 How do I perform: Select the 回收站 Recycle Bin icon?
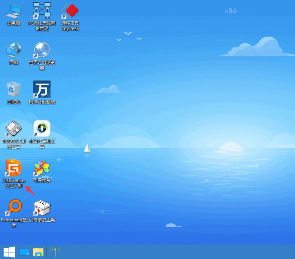[14, 89]
